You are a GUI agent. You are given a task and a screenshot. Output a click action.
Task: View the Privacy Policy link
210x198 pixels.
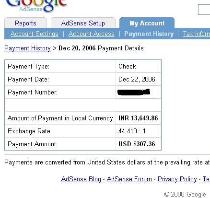click(177, 179)
